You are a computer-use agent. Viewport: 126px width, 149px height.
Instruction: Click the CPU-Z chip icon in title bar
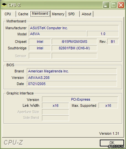(x=4, y=5)
